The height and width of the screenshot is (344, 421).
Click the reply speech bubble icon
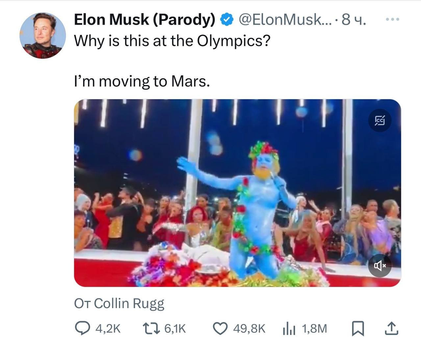click(x=81, y=328)
